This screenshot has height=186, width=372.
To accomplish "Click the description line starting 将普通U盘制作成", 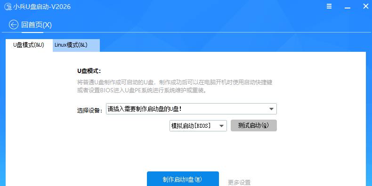I will click(x=175, y=82).
